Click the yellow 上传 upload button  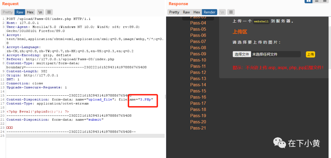point(310,54)
